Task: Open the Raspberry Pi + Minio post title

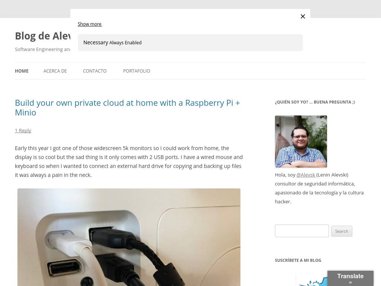Action: [127, 108]
